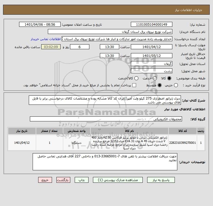Click the واحد شمارش column header
Image resolution: width=213 pixels, height=206 pixels.
pos(77,131)
